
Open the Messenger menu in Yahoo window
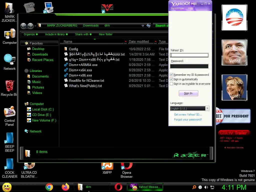[177, 8]
